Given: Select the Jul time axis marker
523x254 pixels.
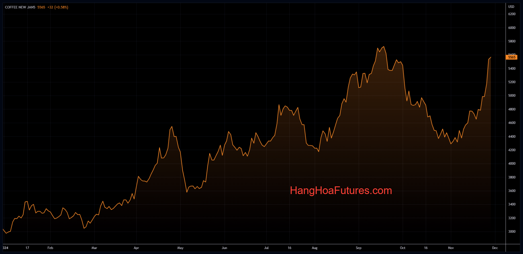Looking at the screenshot, I should tap(266, 248).
